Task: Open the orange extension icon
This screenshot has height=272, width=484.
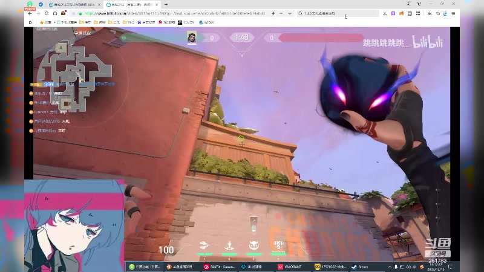Action: [401, 13]
